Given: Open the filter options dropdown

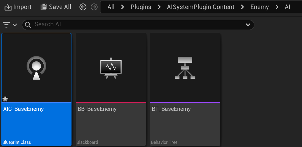Looking at the screenshot, I should pyautogui.click(x=10, y=25).
